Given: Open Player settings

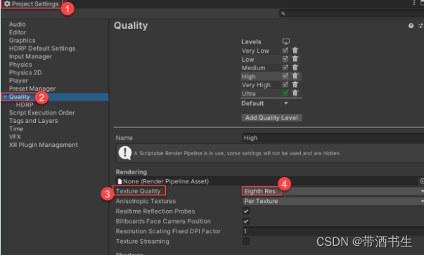Looking at the screenshot, I should click(18, 81).
